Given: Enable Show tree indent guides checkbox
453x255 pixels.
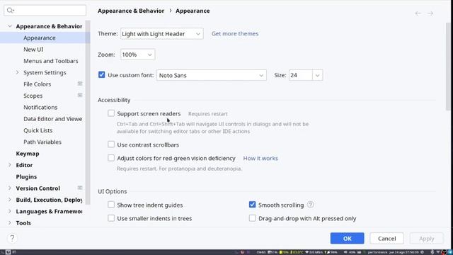Looking at the screenshot, I should [x=111, y=205].
